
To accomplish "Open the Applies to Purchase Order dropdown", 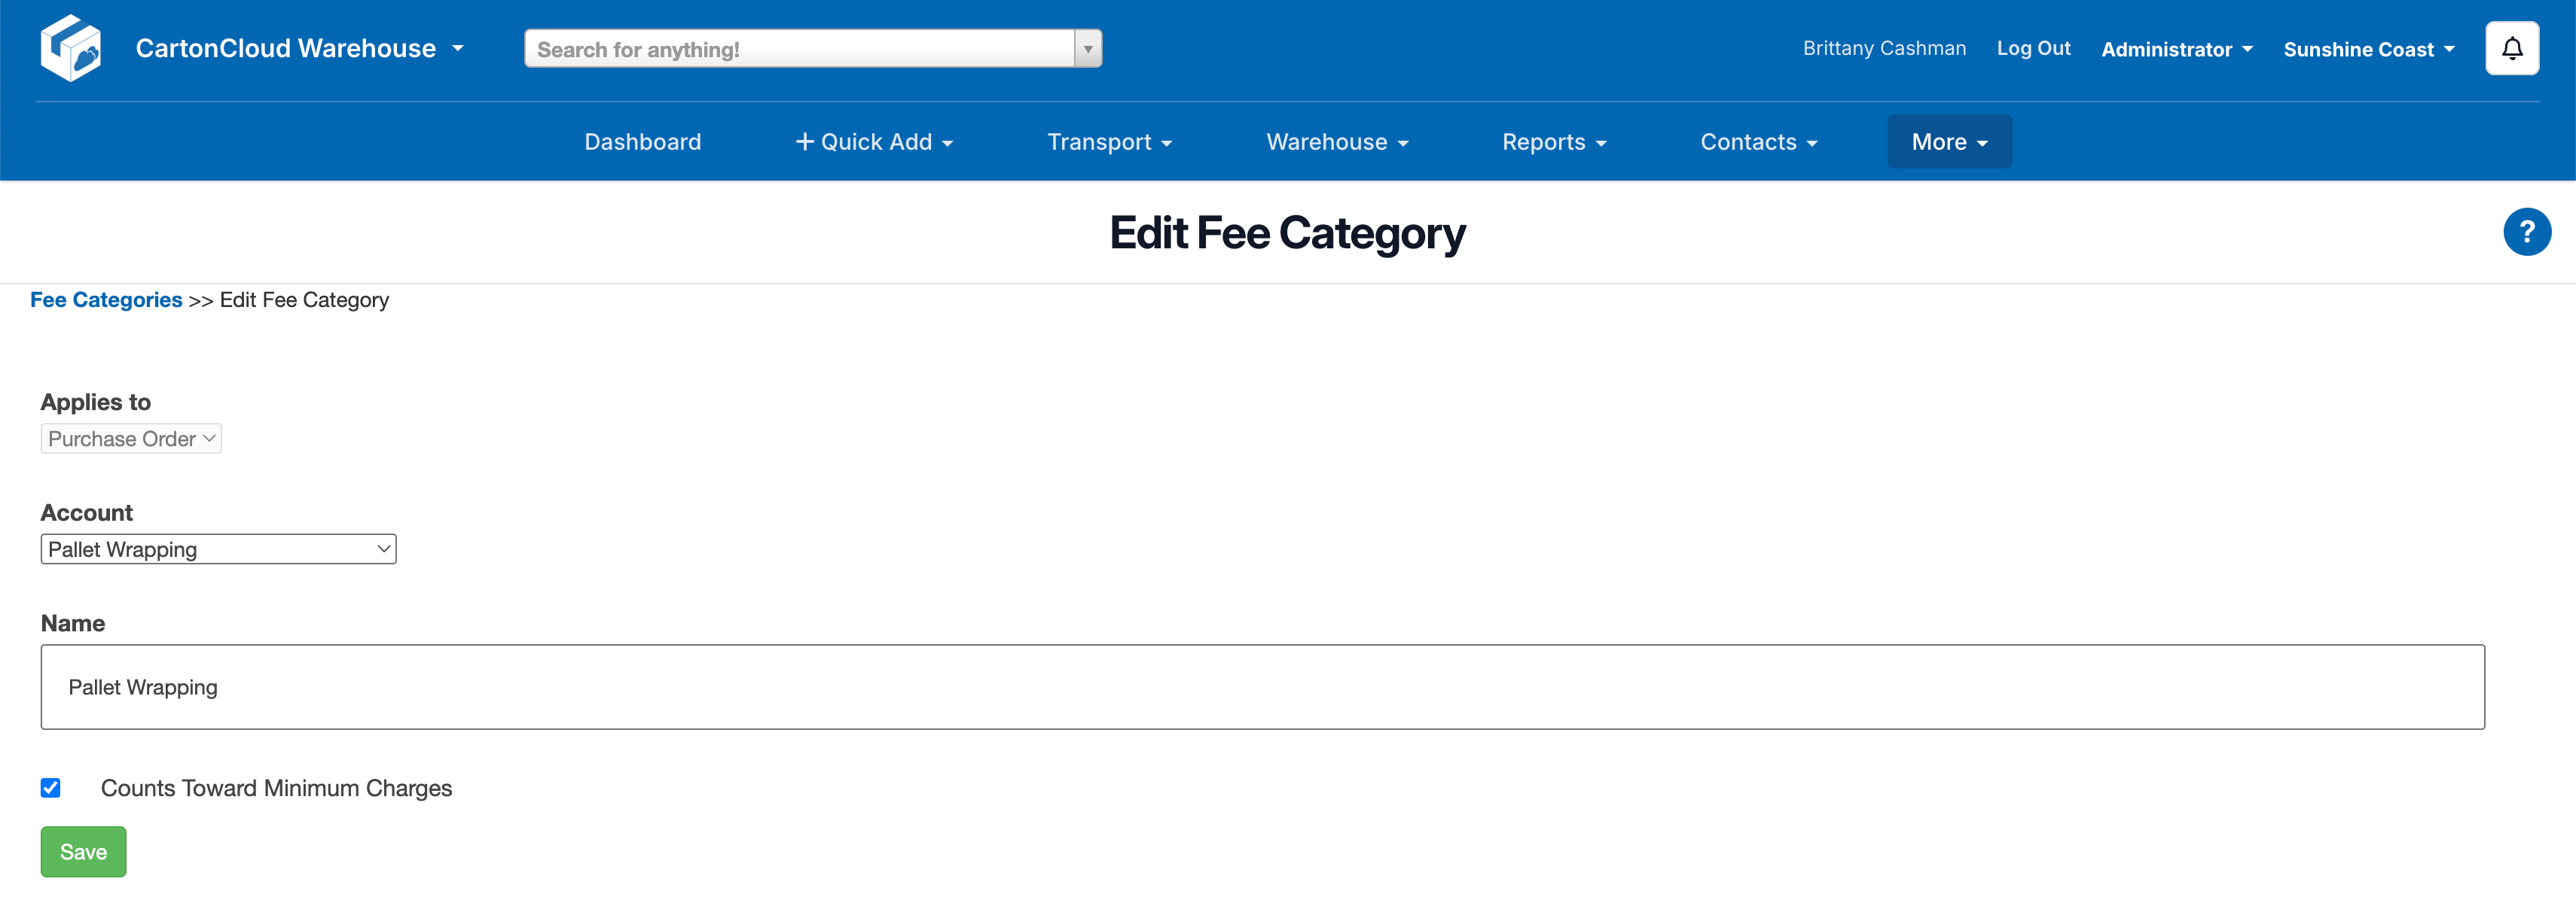I will coord(130,437).
